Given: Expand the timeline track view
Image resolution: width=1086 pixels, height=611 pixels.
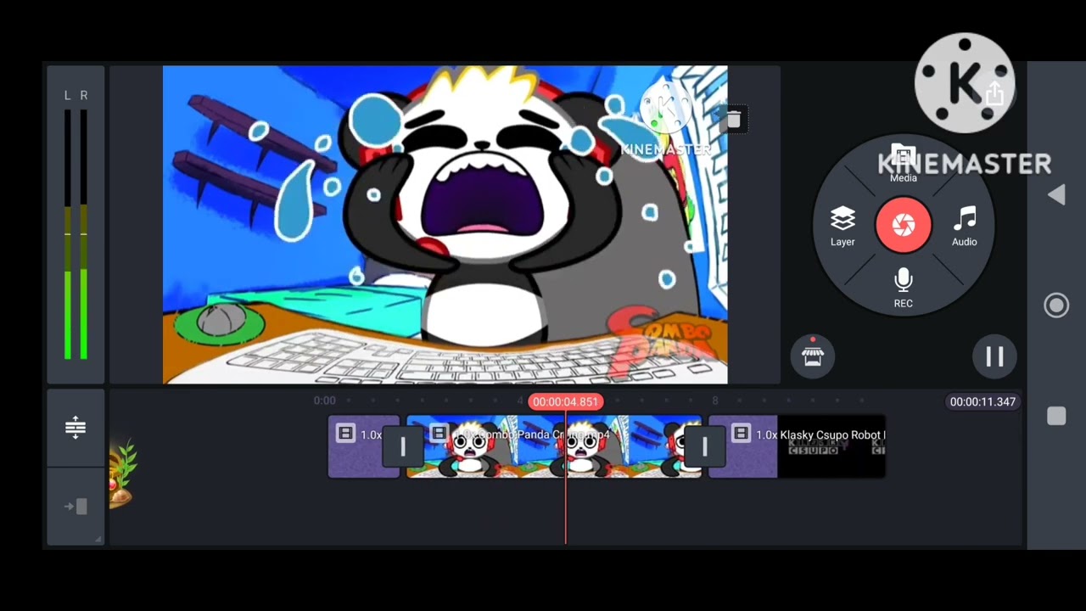Looking at the screenshot, I should [76, 427].
